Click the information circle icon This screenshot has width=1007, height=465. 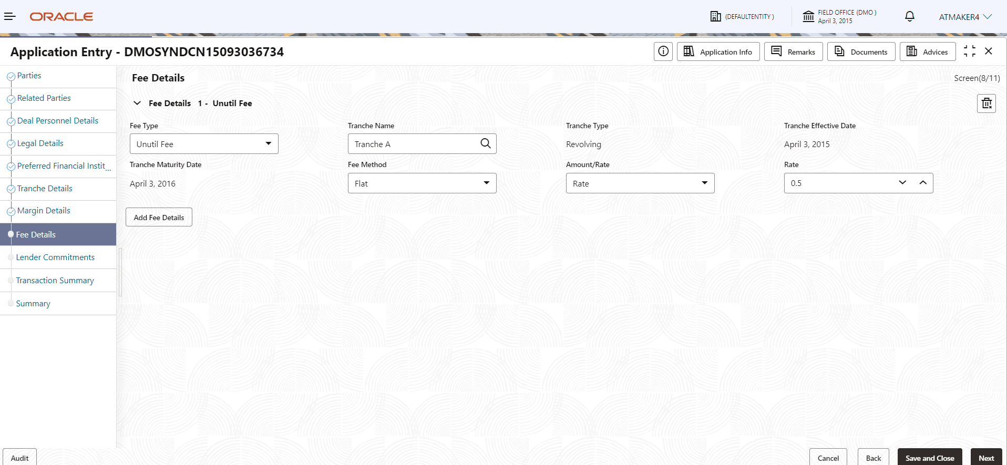(x=663, y=51)
